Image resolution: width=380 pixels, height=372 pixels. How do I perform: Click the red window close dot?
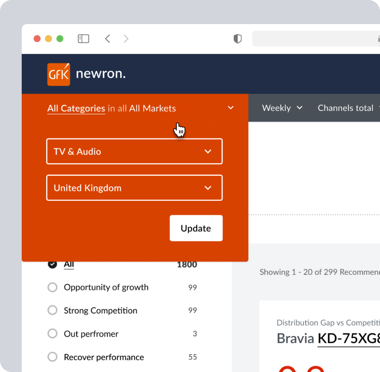37,39
